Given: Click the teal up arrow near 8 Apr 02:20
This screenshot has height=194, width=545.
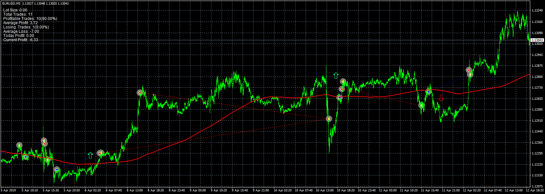Looking at the screenshot, I should coord(90,155).
